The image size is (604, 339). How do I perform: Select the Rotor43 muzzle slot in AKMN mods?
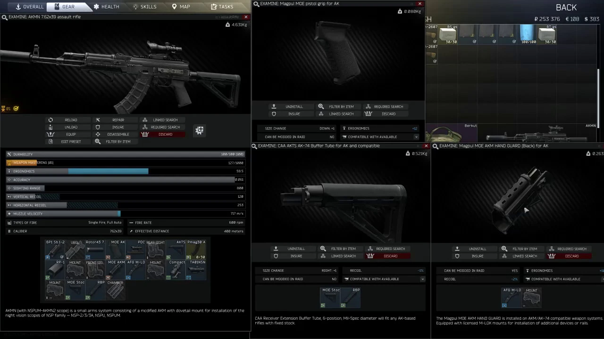95,250
